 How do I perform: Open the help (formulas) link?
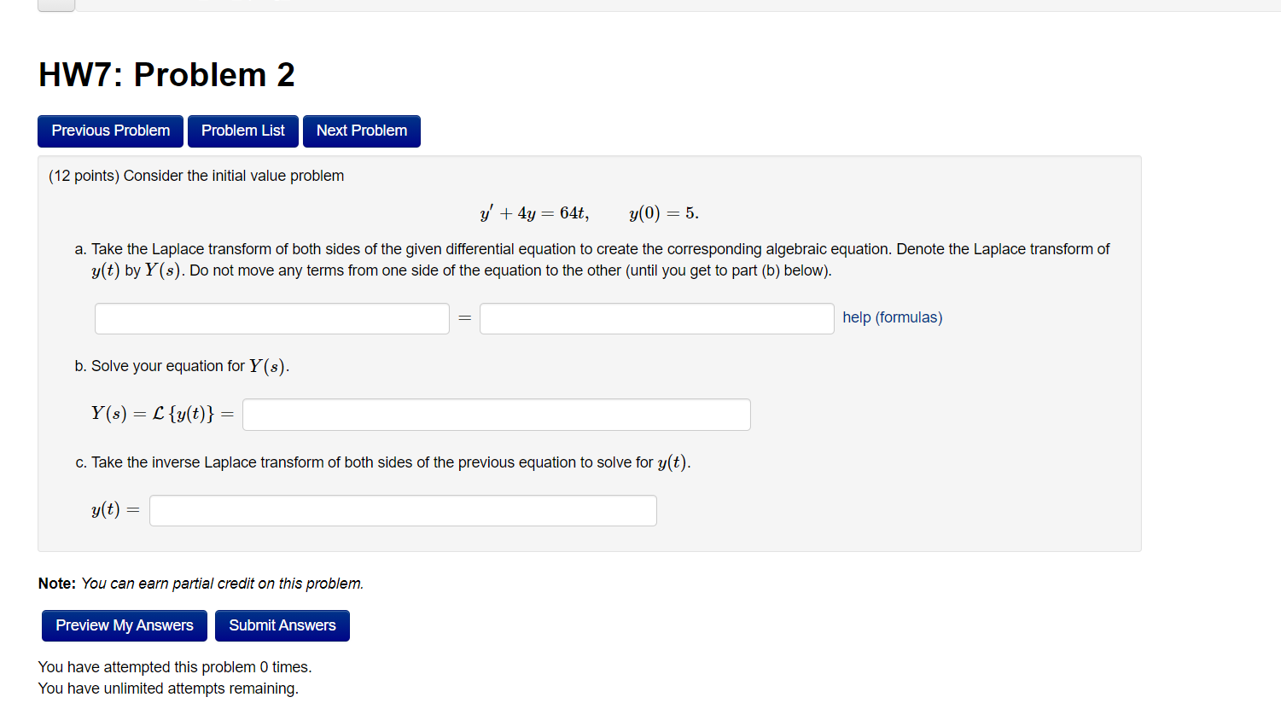(892, 317)
